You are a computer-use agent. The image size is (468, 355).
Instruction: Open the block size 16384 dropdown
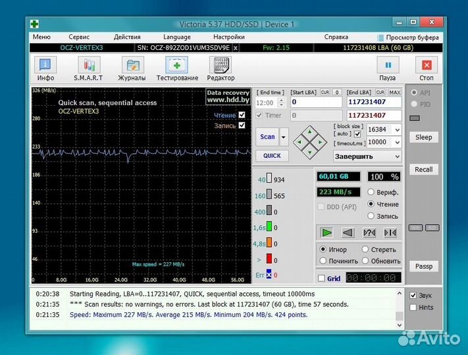398,130
